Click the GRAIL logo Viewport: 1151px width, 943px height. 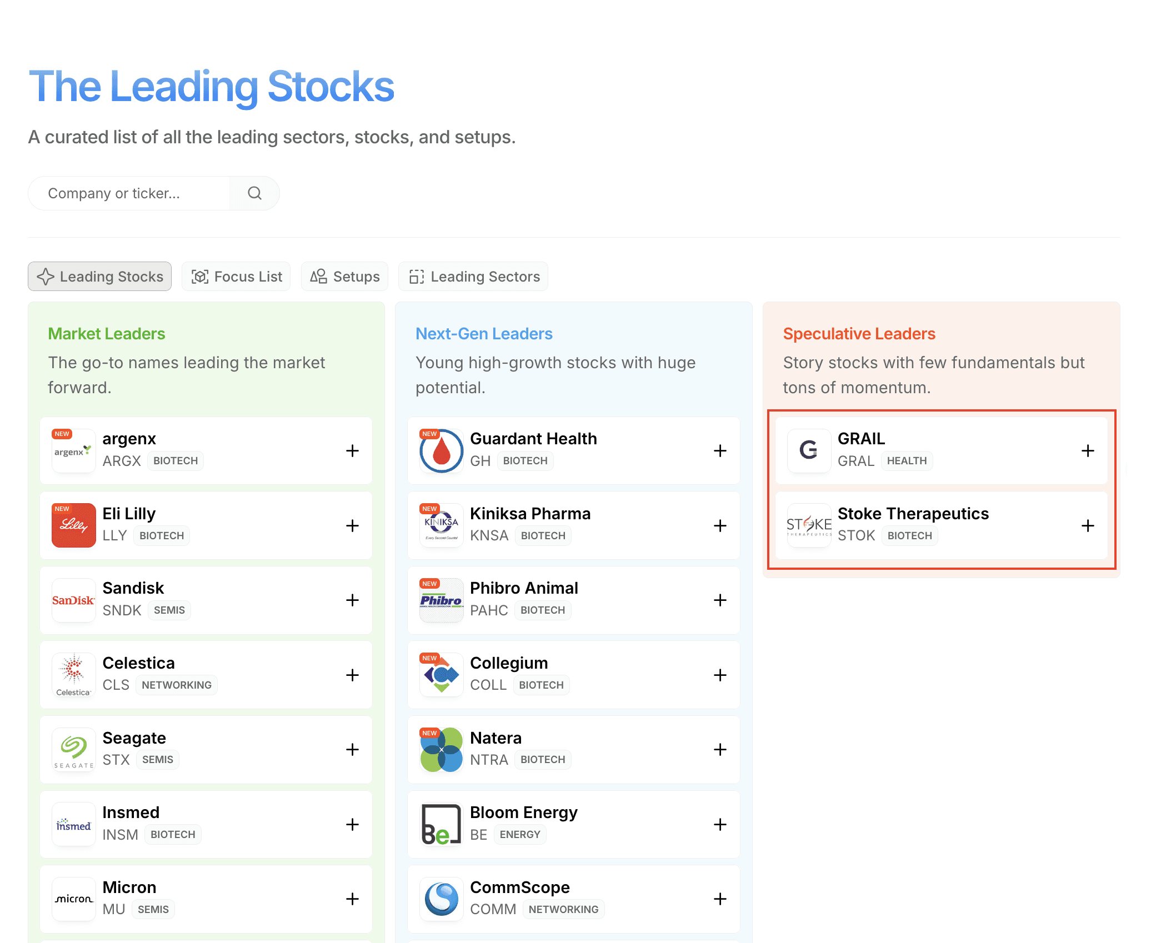pos(809,450)
